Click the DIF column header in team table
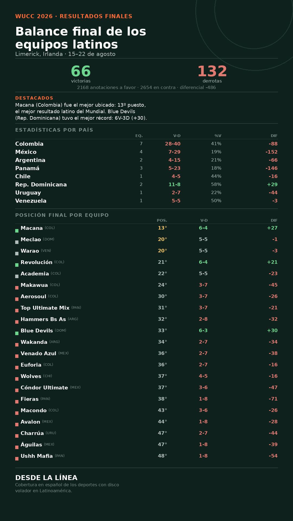 pyautogui.click(x=274, y=221)
